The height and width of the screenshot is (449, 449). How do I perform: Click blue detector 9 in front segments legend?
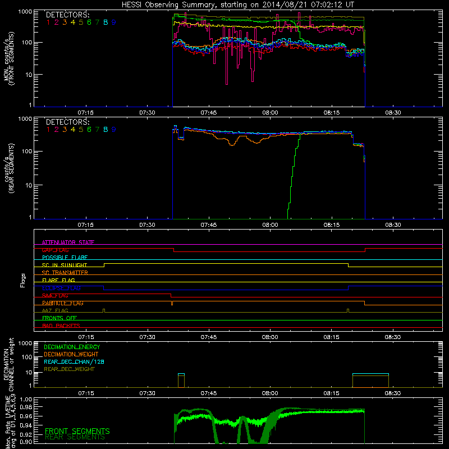[114, 22]
